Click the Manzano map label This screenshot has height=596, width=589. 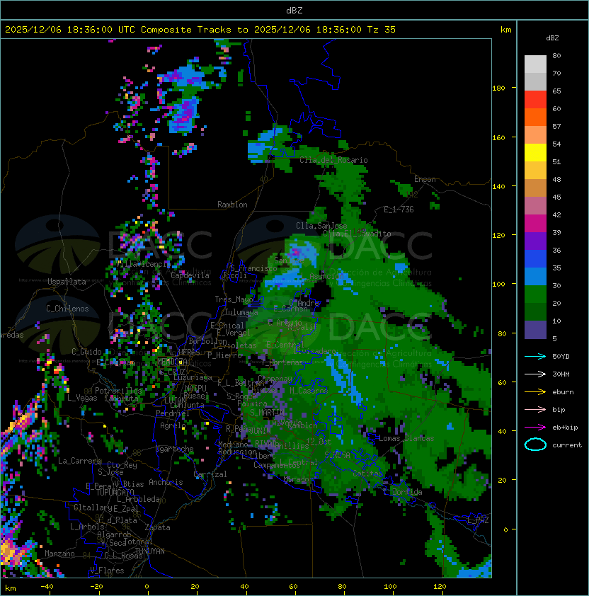(x=59, y=554)
